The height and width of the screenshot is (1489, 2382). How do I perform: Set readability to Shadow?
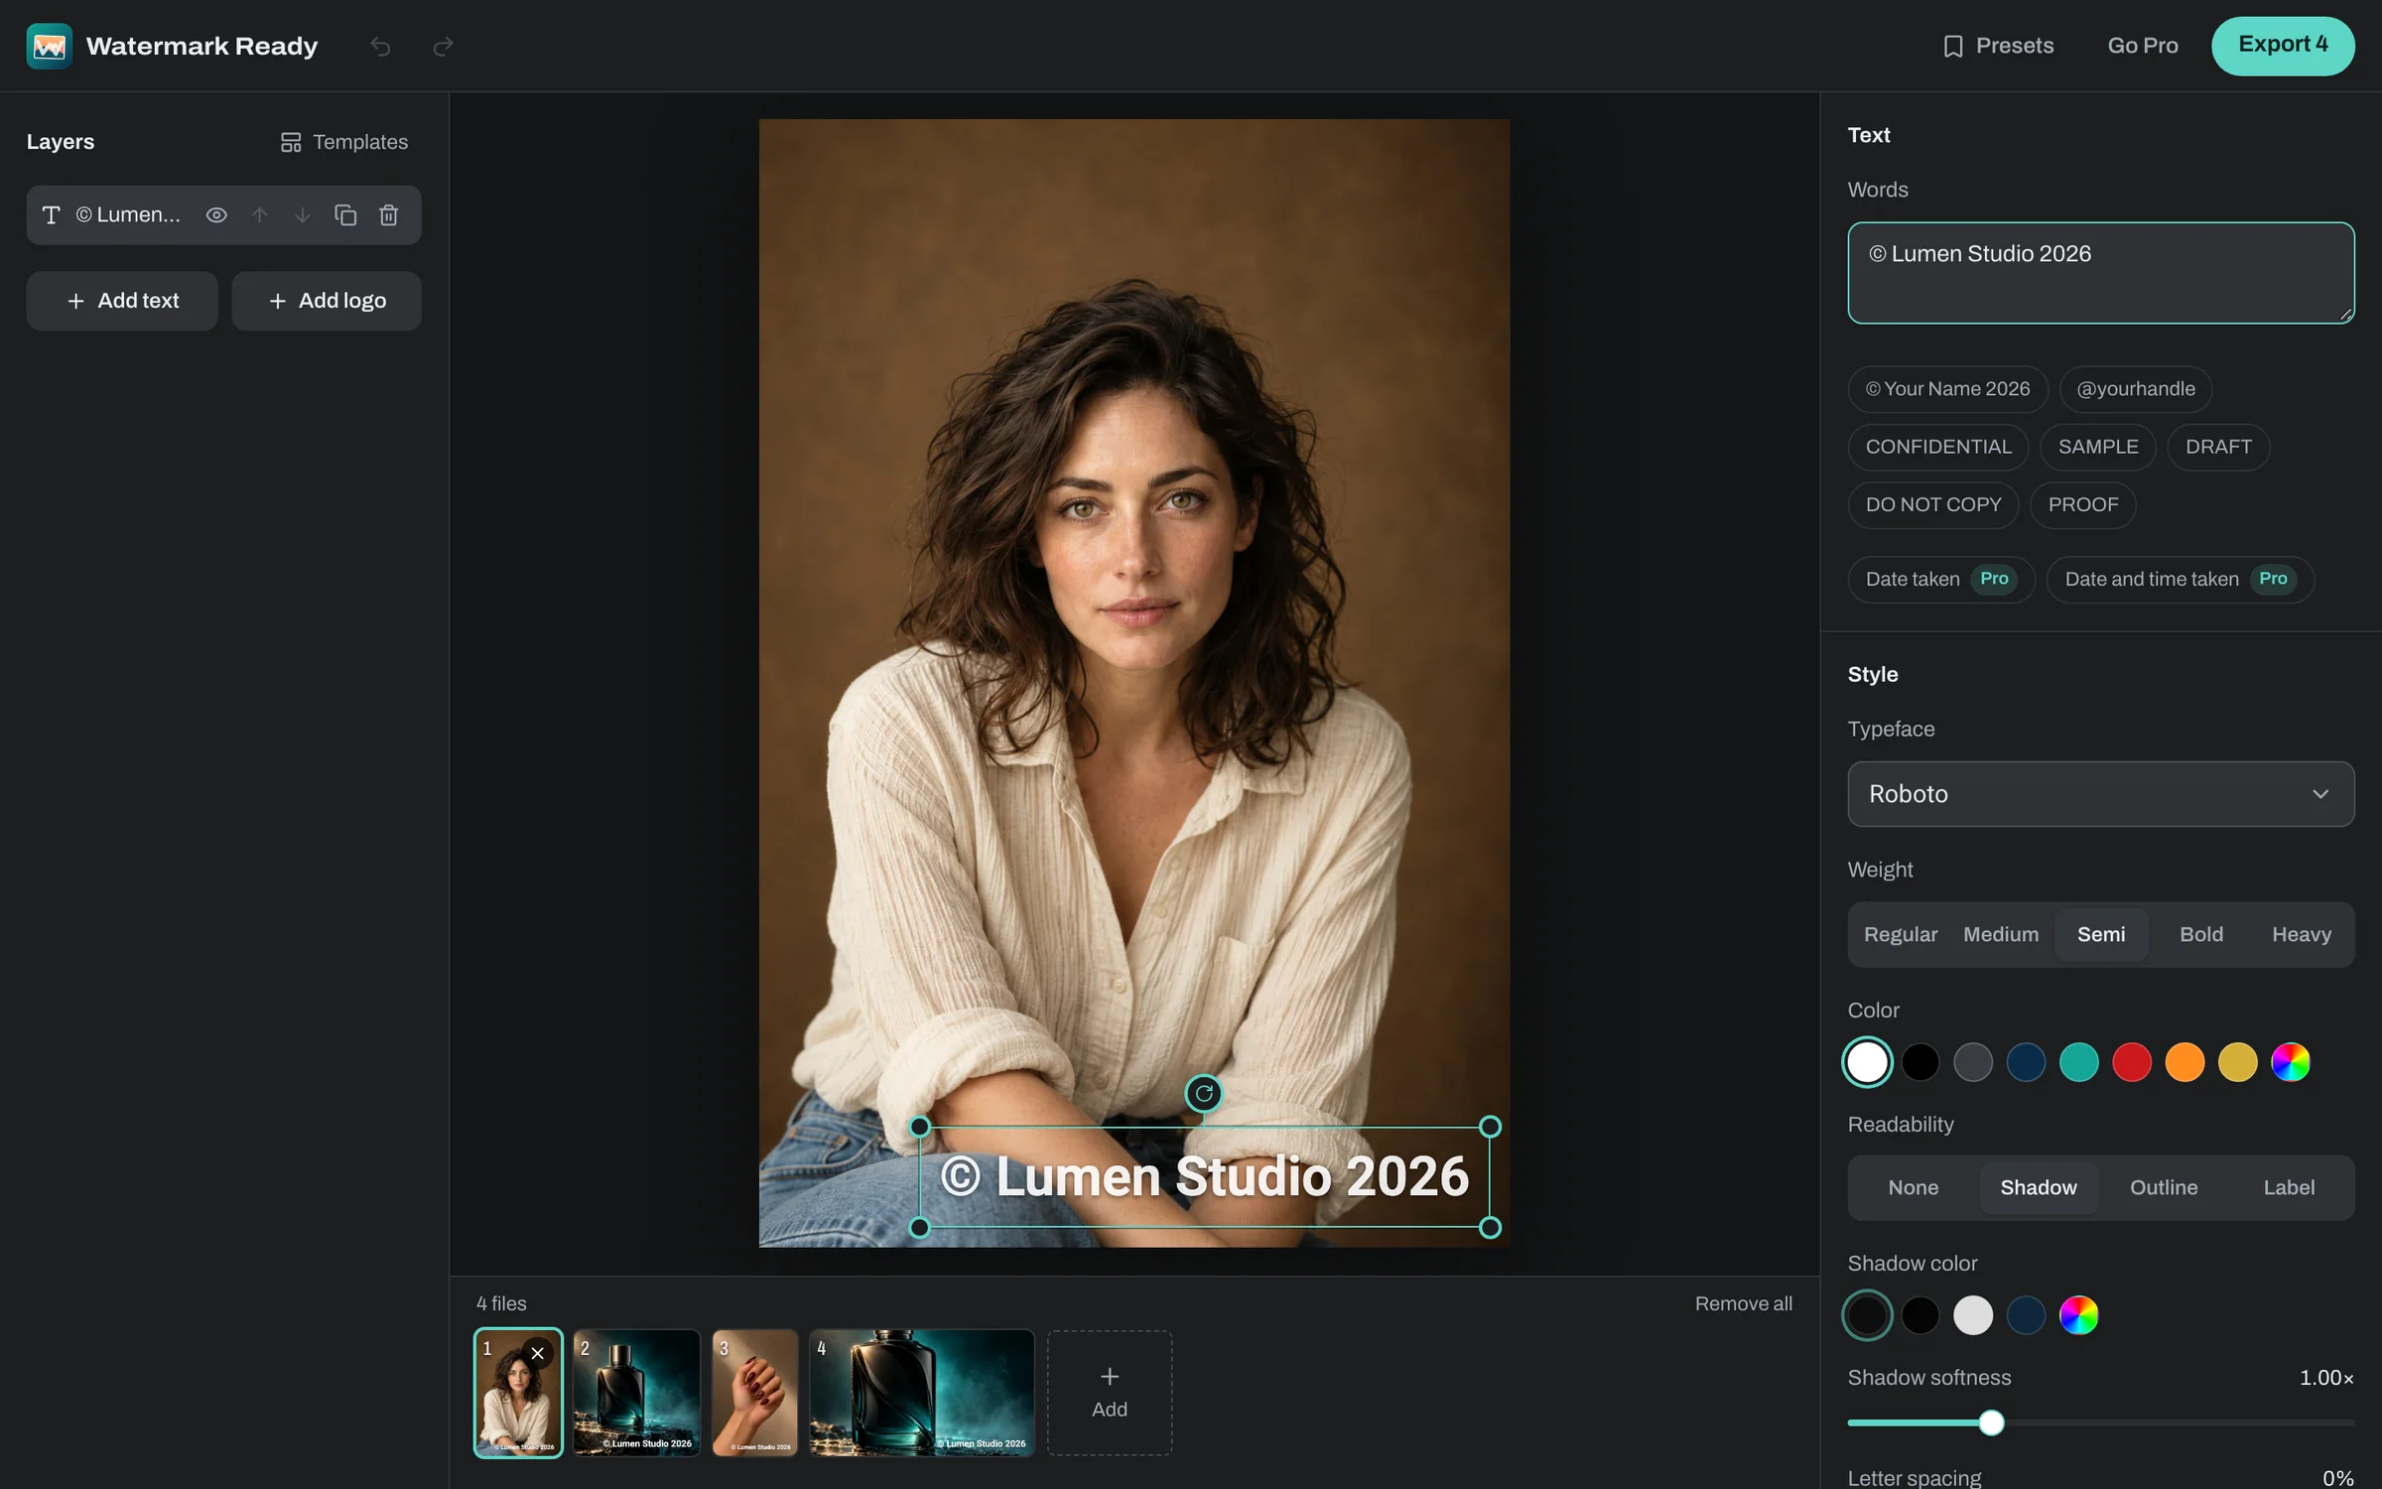(x=2039, y=1187)
